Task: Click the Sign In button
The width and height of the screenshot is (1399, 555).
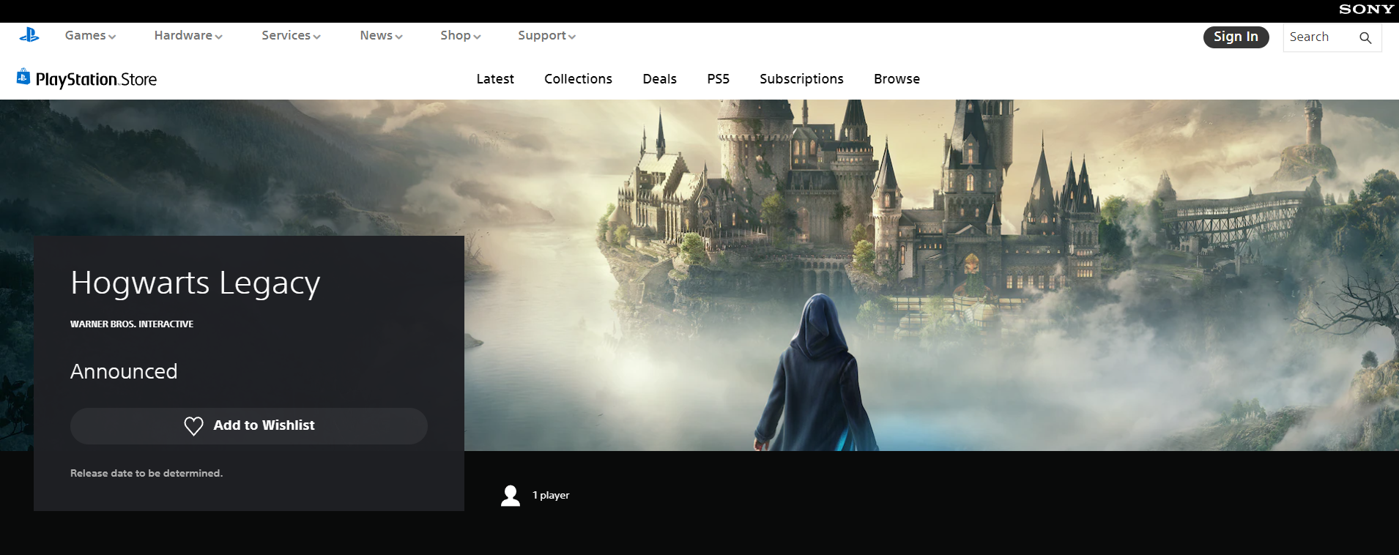Action: (x=1236, y=37)
